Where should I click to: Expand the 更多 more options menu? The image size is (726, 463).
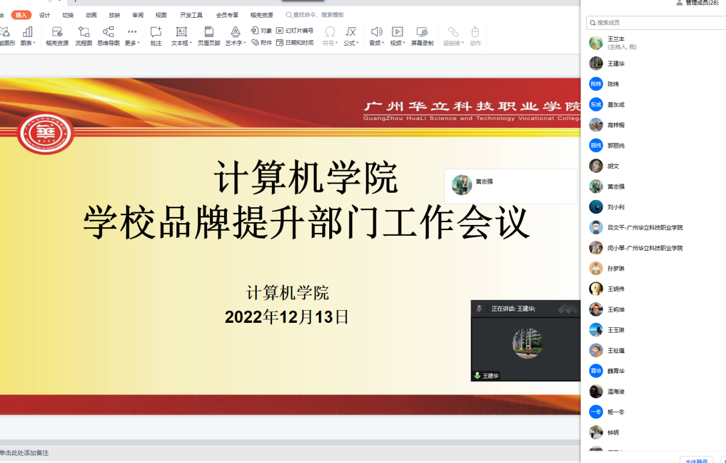point(132,35)
